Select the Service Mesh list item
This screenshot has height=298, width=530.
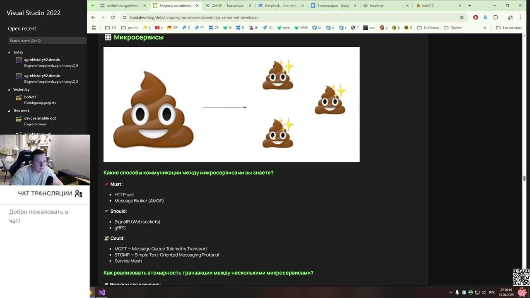click(128, 261)
